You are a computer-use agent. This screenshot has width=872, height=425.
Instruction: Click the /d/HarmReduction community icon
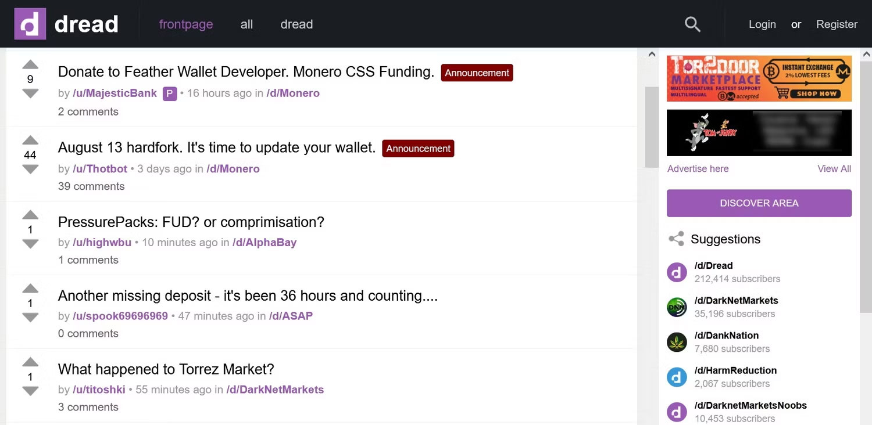click(x=677, y=377)
